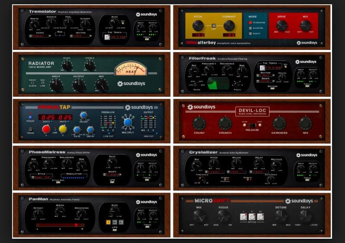Click the Tremolator Tap Tempo pad

[107, 37]
